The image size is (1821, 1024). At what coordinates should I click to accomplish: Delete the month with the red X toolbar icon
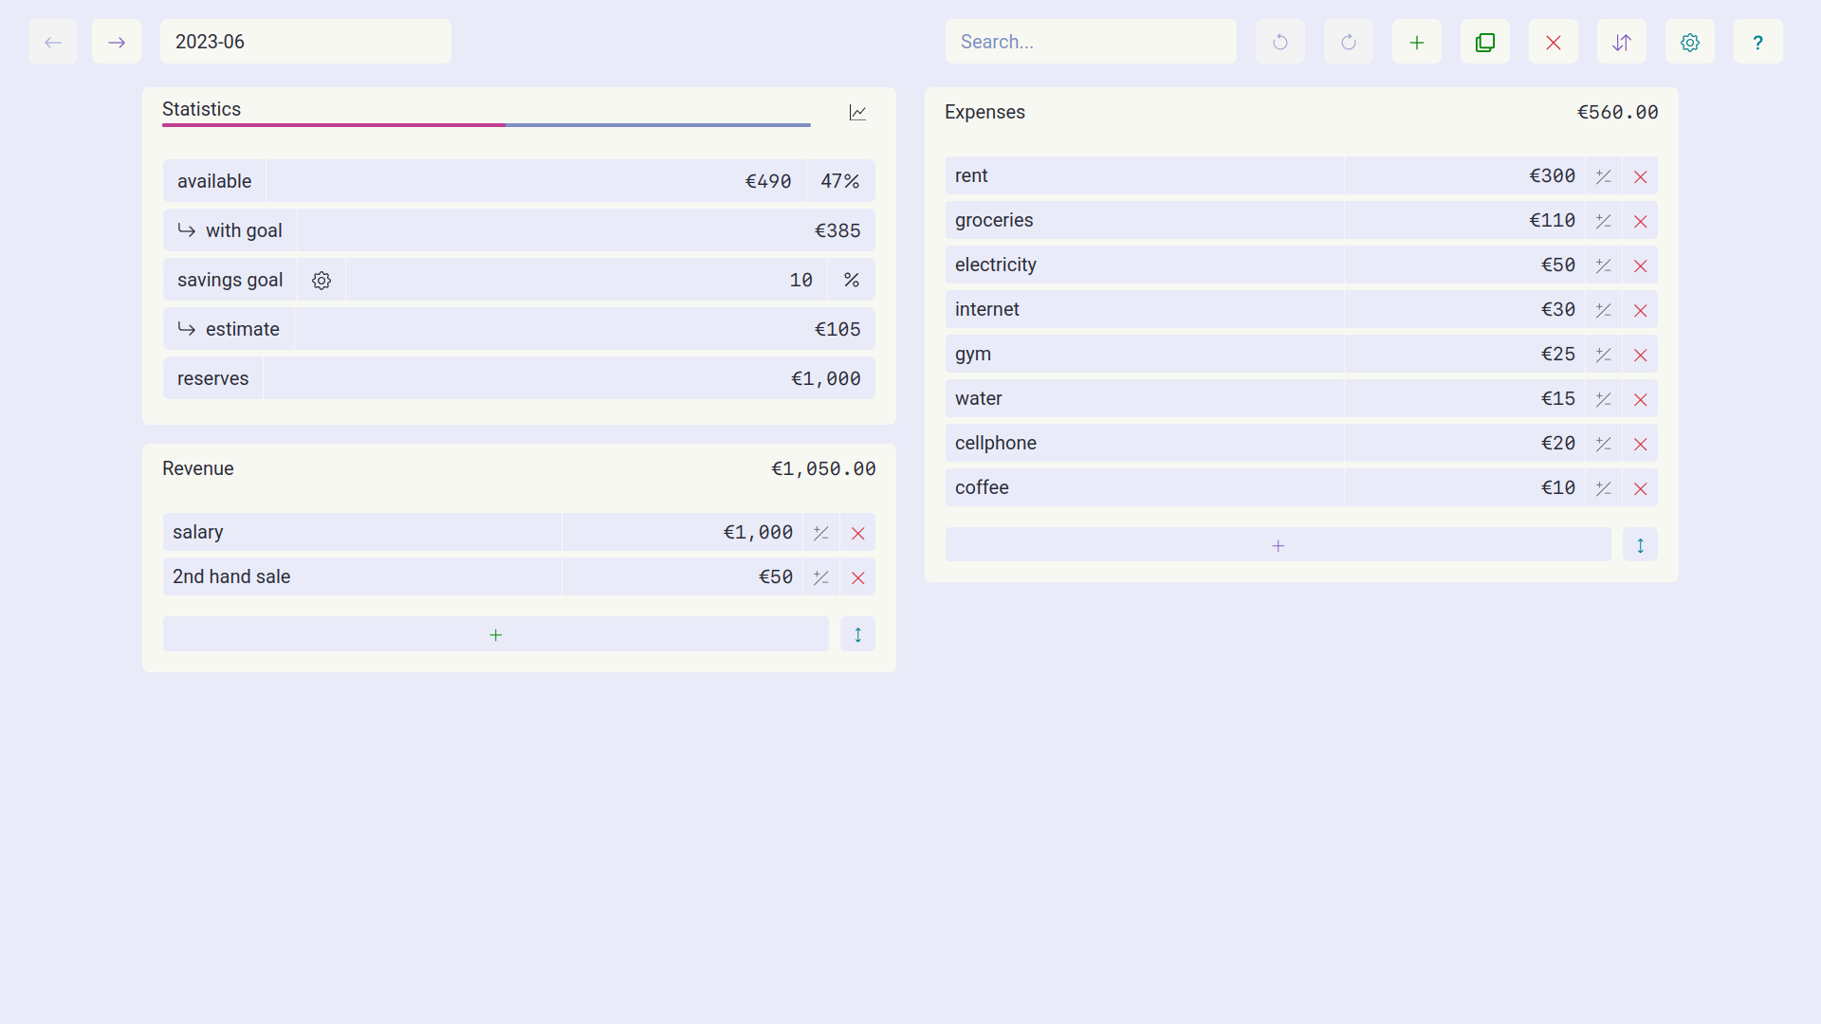point(1554,42)
